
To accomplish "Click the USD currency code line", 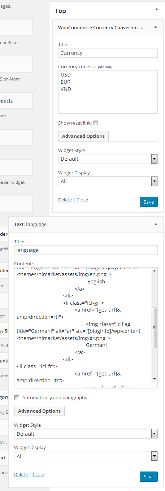I will coord(66,75).
